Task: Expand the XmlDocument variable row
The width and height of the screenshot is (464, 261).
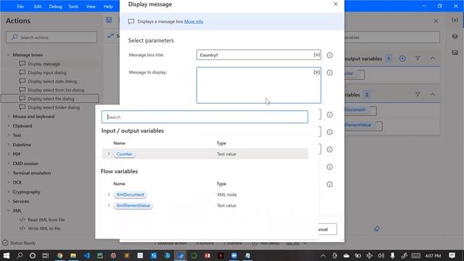Action: 109,194
